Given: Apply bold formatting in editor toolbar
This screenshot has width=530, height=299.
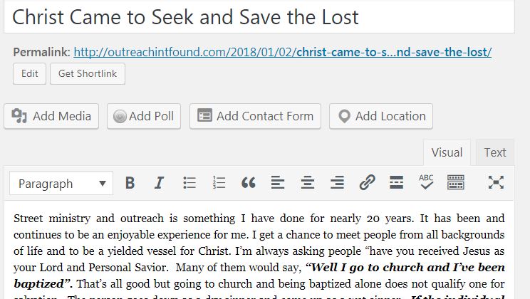Looking at the screenshot, I should point(130,183).
